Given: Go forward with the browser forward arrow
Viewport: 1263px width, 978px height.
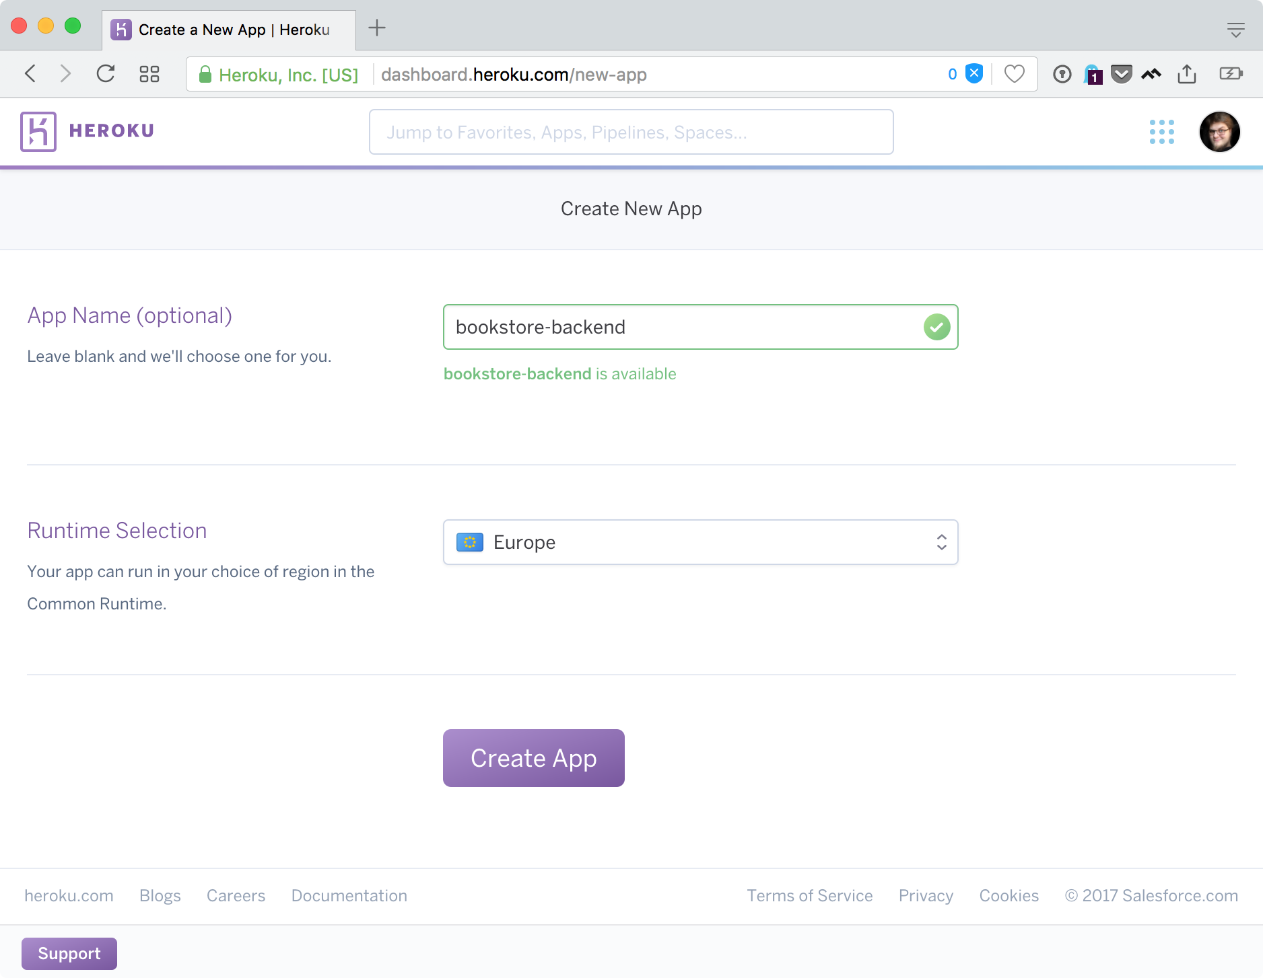Looking at the screenshot, I should coord(65,74).
